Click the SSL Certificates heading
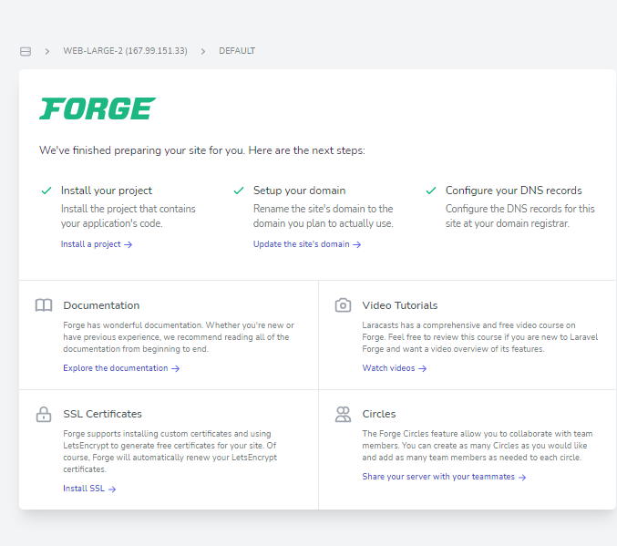 click(x=102, y=414)
